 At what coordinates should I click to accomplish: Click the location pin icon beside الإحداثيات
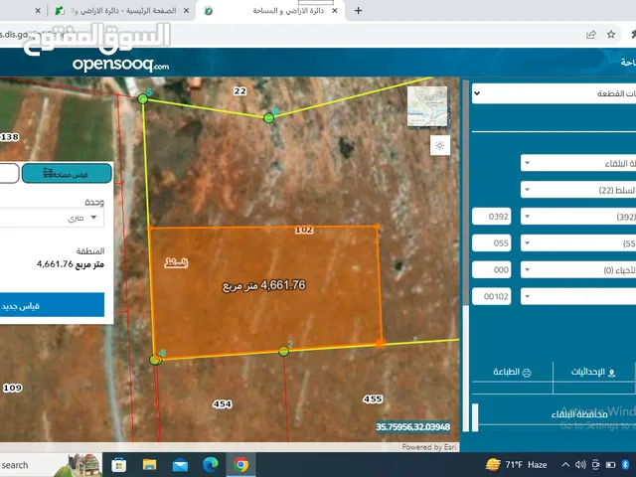[x=612, y=373]
